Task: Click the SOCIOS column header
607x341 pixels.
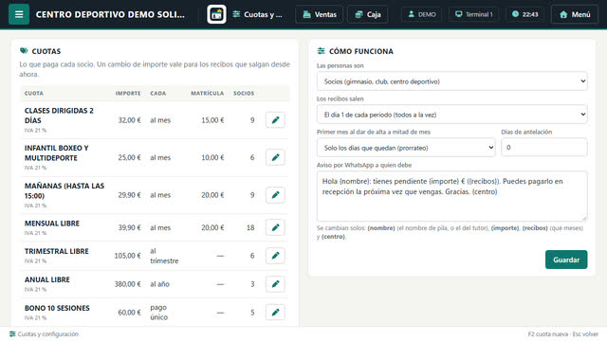Action: coord(244,93)
